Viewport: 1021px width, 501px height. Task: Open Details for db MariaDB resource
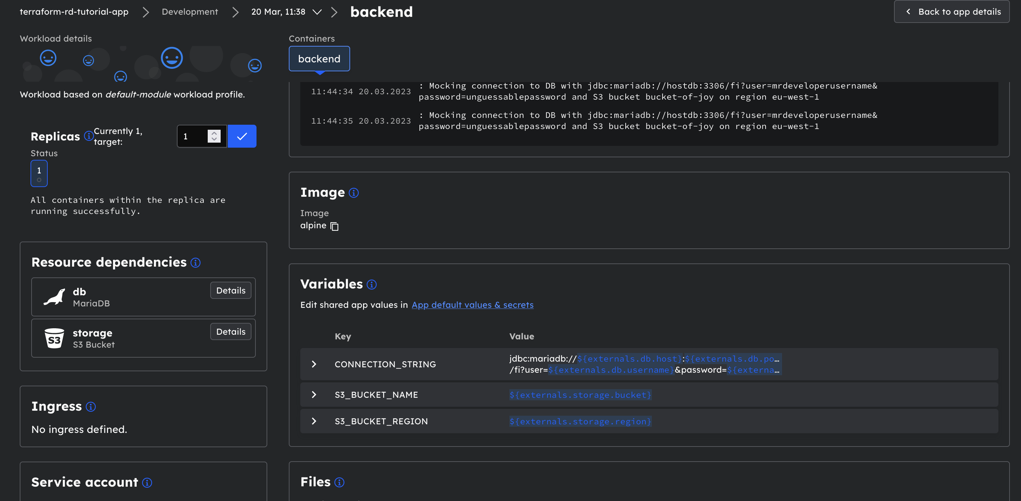(231, 290)
